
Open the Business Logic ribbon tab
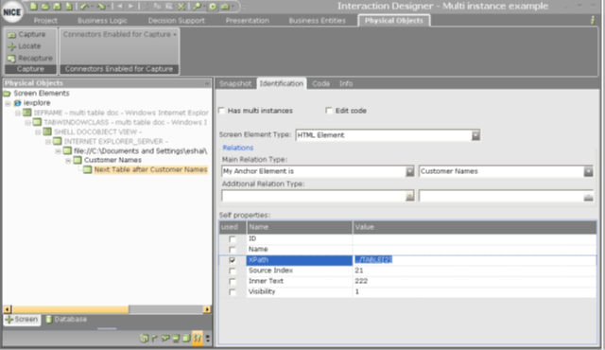pyautogui.click(x=102, y=21)
